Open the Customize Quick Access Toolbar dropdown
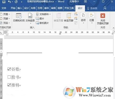 22,2
